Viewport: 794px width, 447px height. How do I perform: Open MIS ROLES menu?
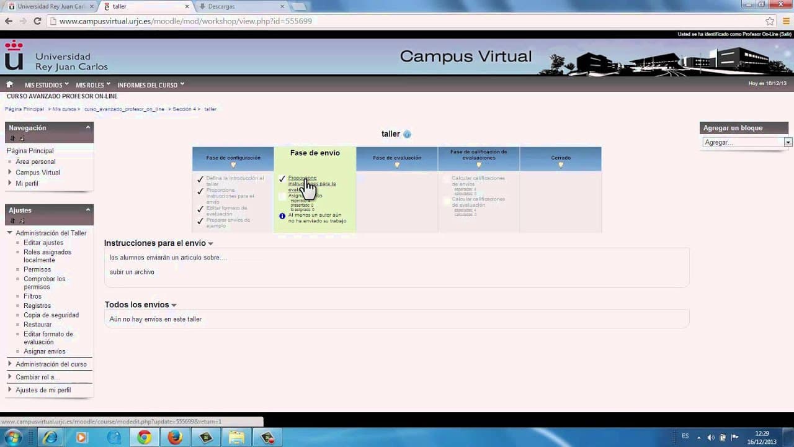(93, 85)
